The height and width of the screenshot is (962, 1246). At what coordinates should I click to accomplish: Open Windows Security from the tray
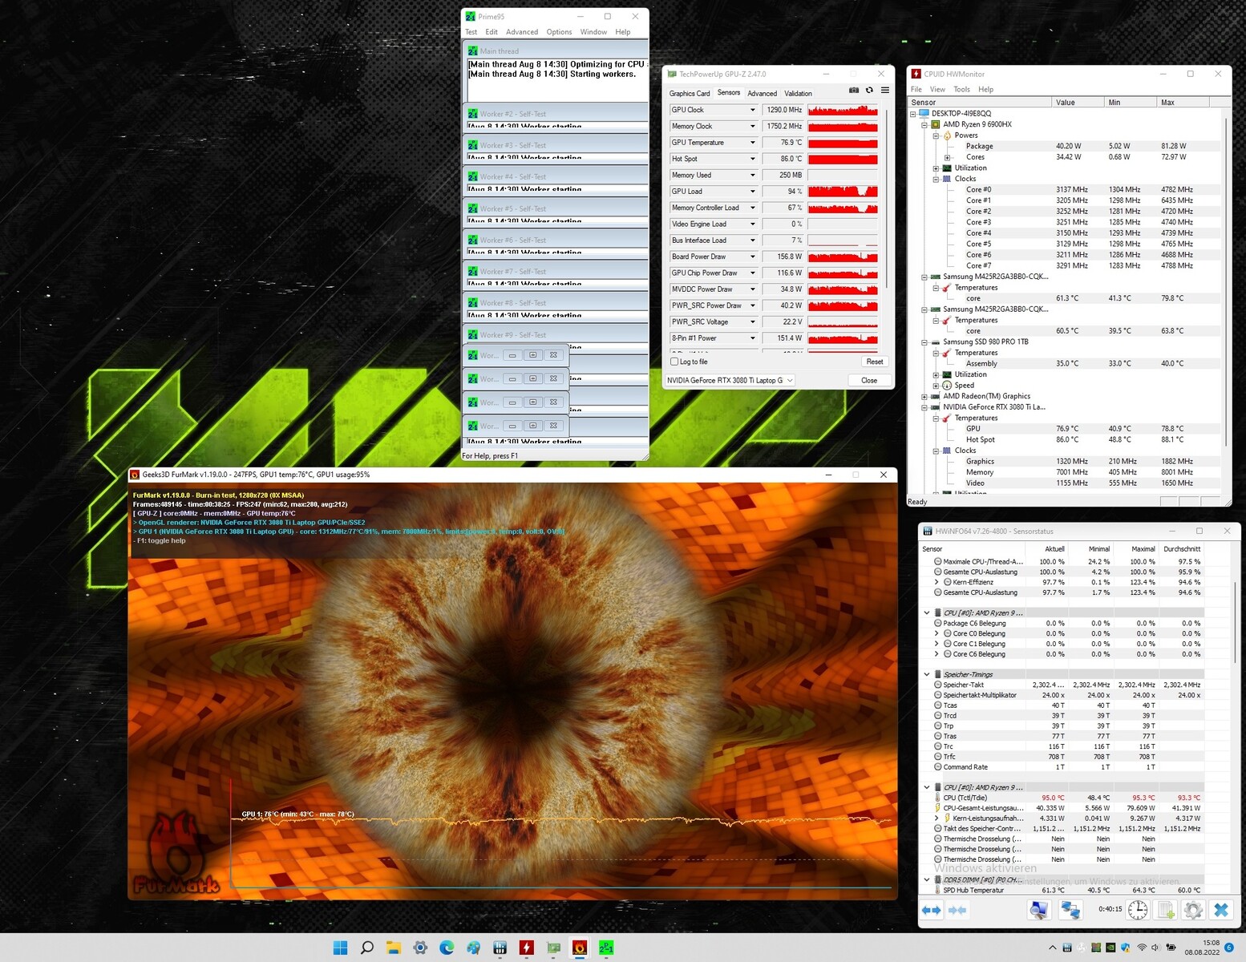(x=1126, y=948)
